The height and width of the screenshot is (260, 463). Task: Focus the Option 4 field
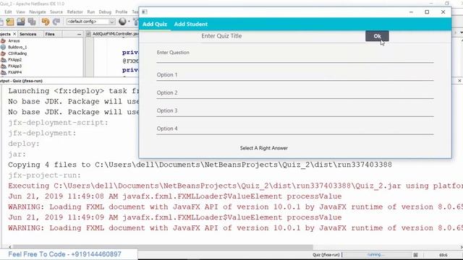(x=295, y=129)
